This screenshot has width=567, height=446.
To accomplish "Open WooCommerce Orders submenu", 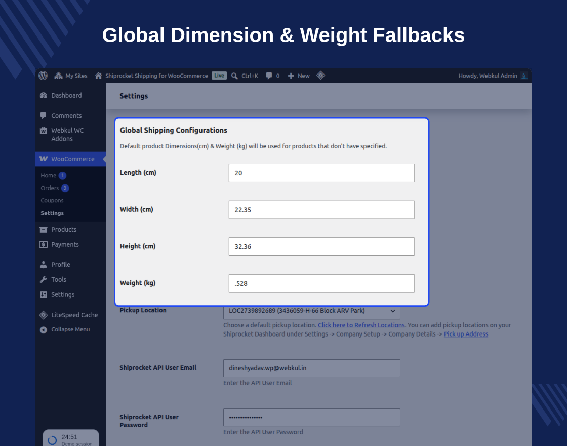I will click(x=50, y=188).
